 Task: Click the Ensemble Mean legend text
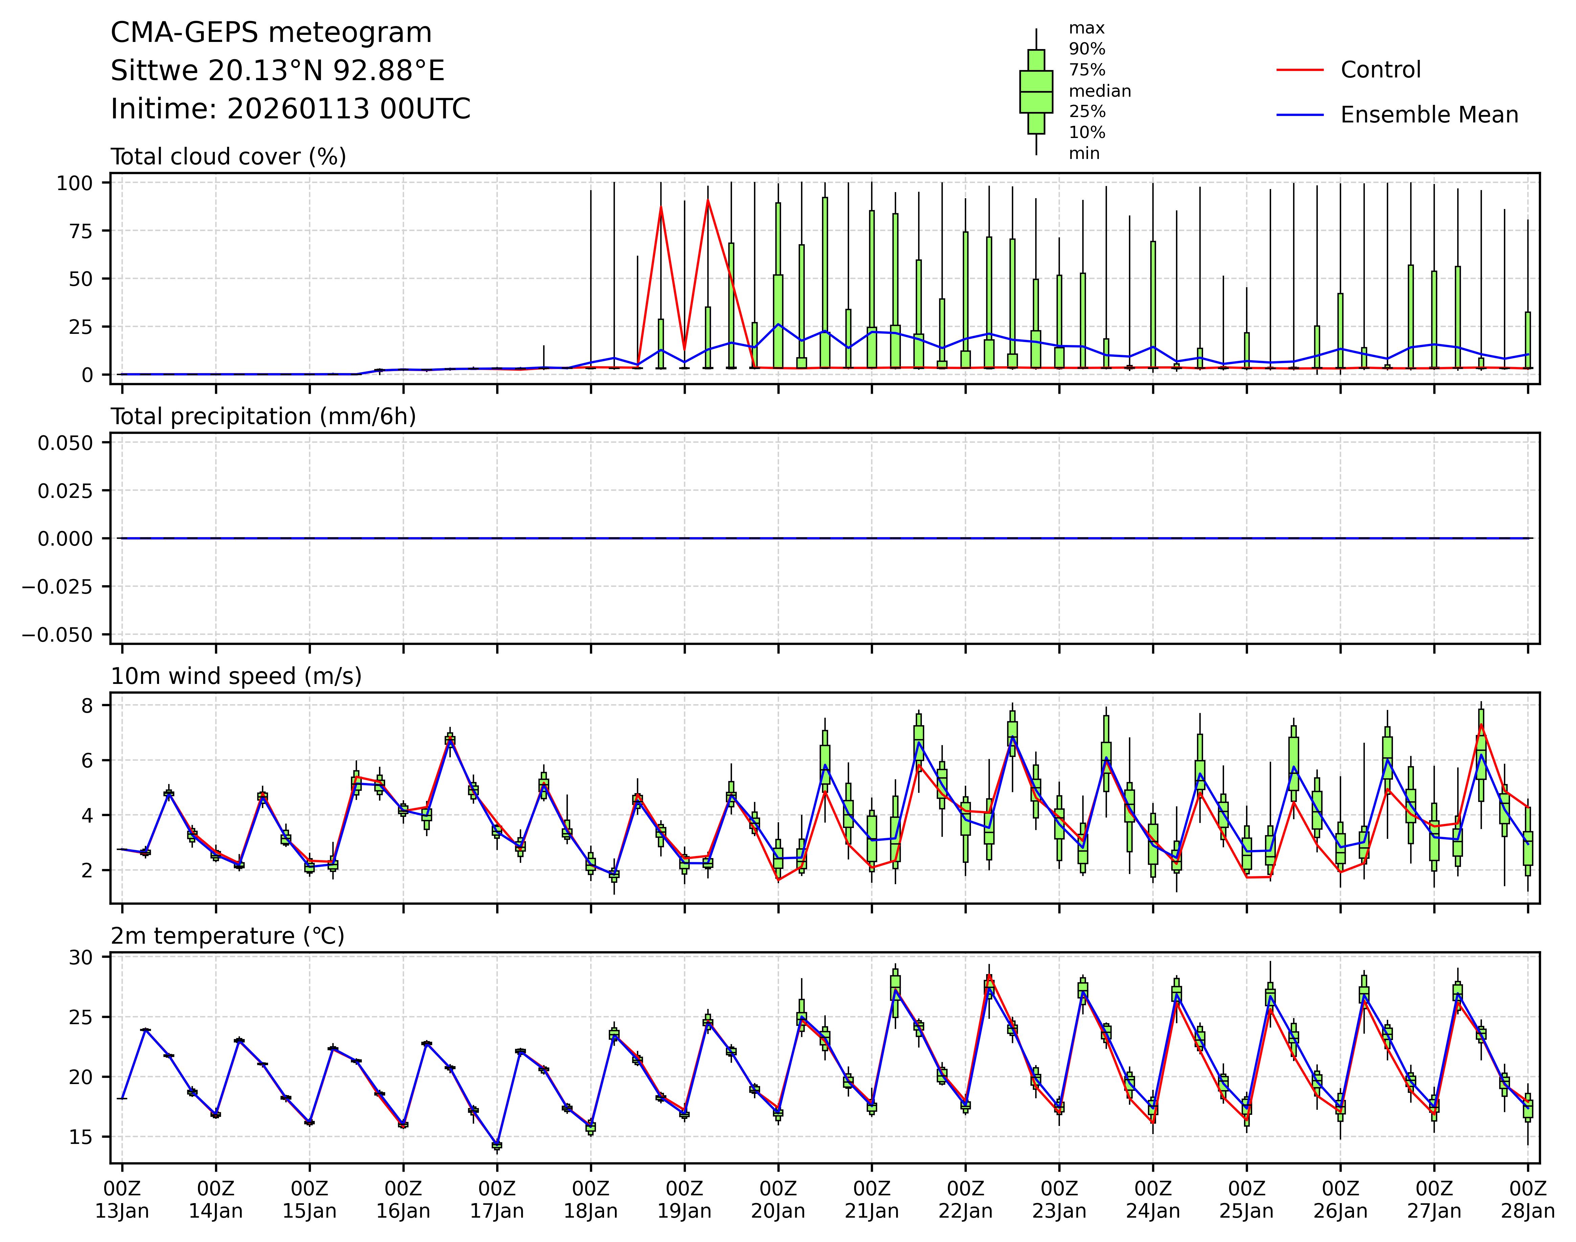coord(1429,115)
